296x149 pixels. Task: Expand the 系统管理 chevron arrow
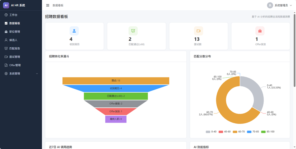(x=37, y=74)
